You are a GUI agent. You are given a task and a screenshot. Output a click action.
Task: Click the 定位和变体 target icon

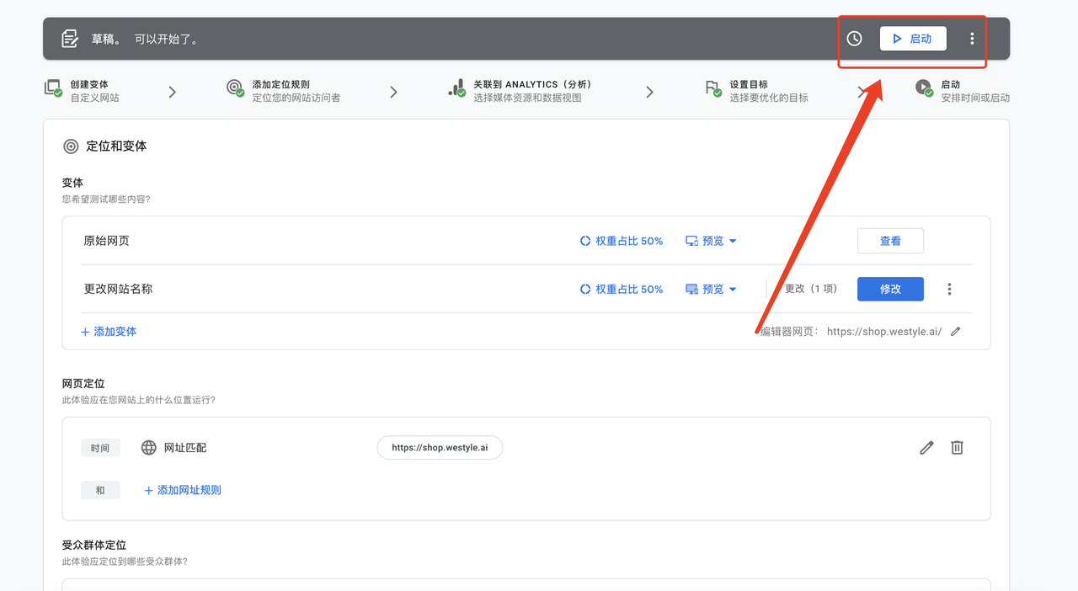click(71, 146)
